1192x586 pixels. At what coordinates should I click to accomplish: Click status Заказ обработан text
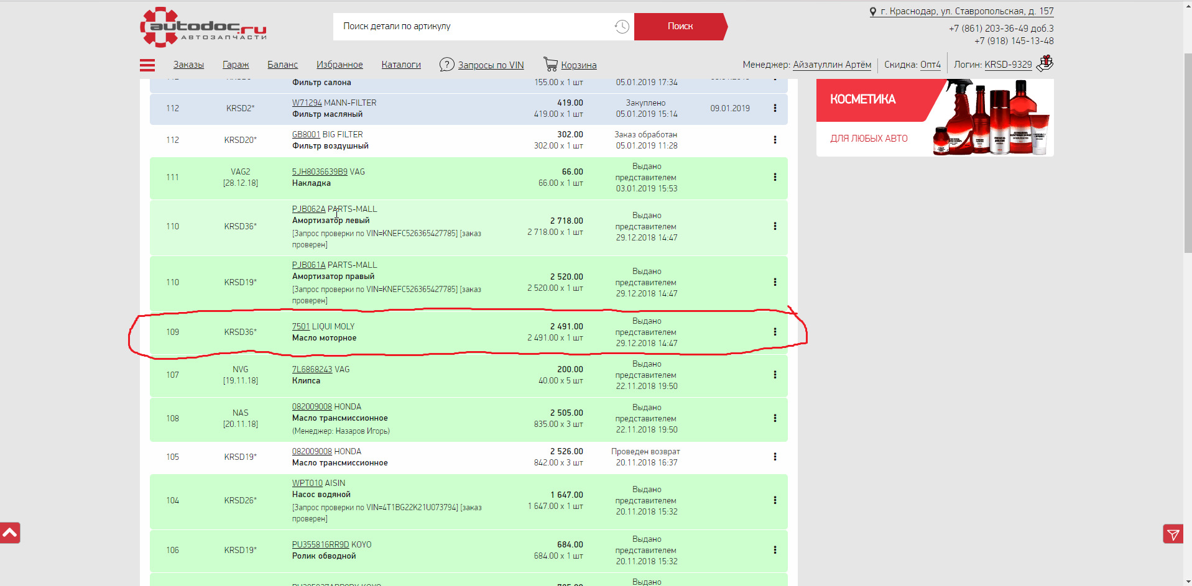pos(645,135)
